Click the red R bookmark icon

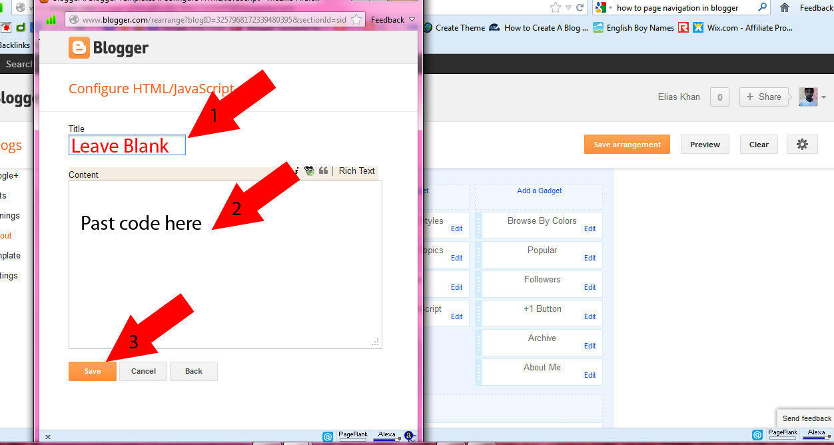pyautogui.click(x=683, y=28)
